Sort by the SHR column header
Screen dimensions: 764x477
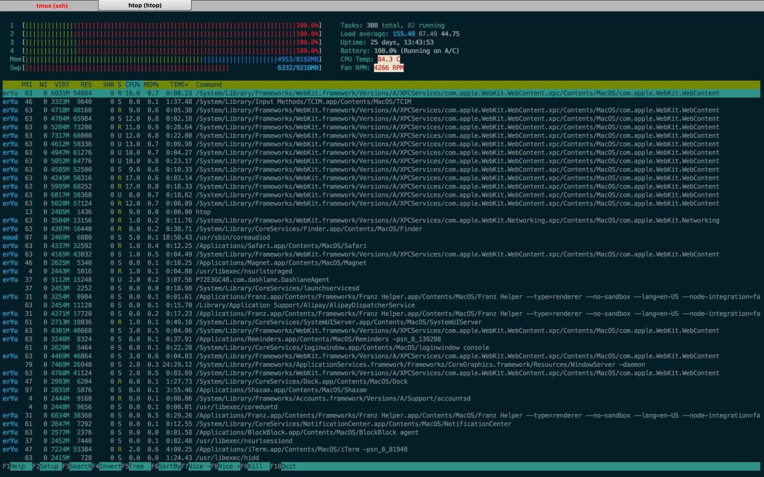coord(108,85)
